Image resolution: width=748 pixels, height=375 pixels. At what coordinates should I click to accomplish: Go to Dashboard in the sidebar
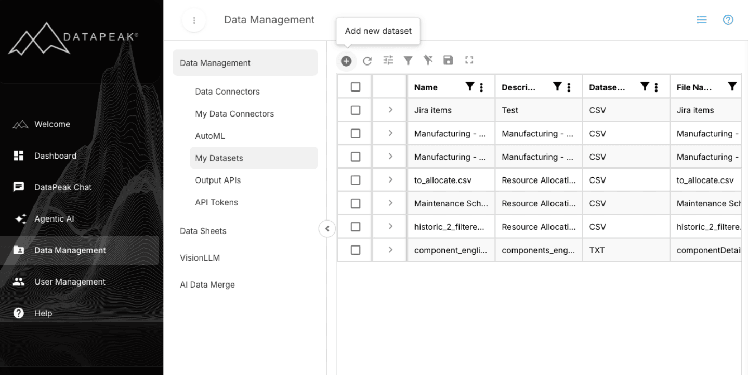coord(79,156)
